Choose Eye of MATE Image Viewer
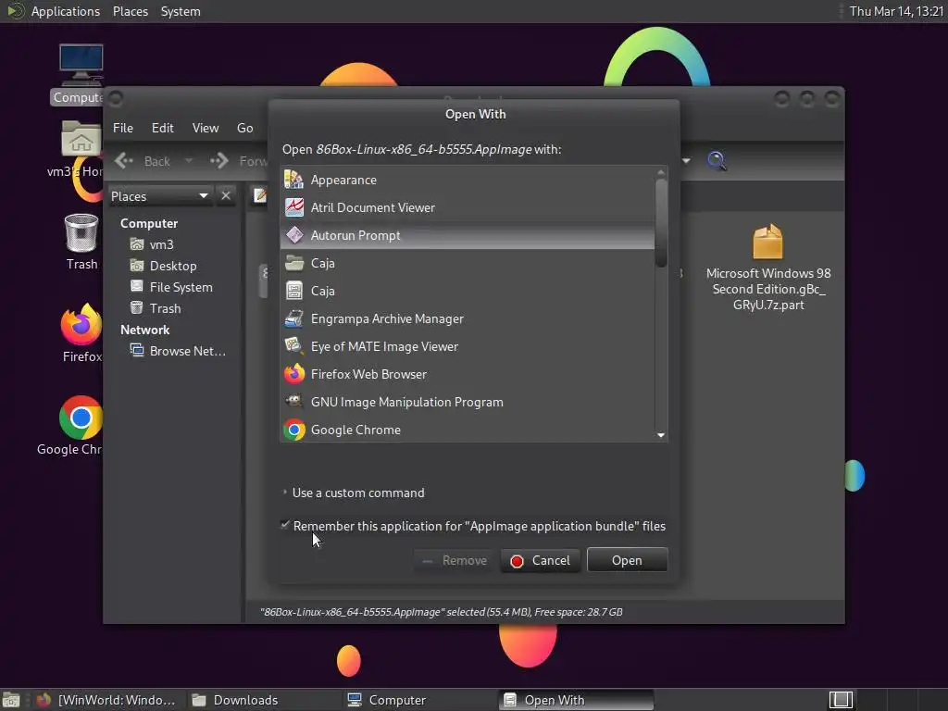This screenshot has height=711, width=948. pos(468,346)
